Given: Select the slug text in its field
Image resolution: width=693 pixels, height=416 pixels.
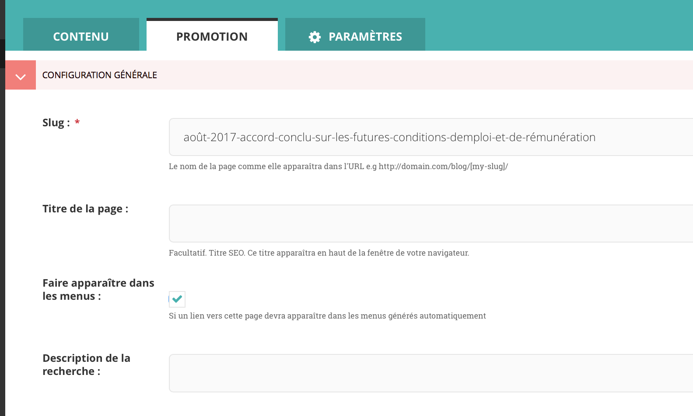Looking at the screenshot, I should 389,137.
